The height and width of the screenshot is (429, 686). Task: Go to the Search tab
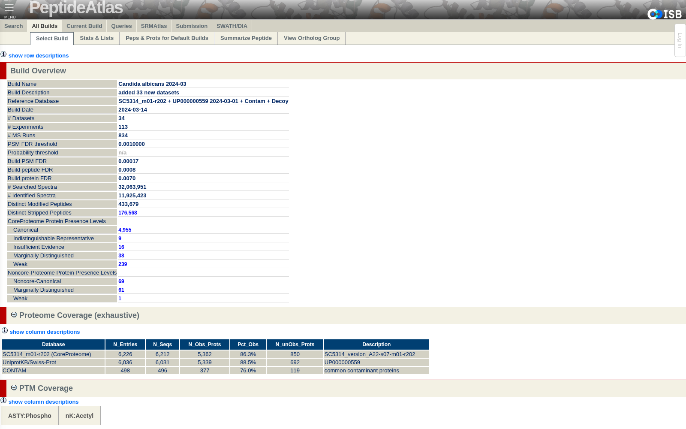tap(13, 26)
